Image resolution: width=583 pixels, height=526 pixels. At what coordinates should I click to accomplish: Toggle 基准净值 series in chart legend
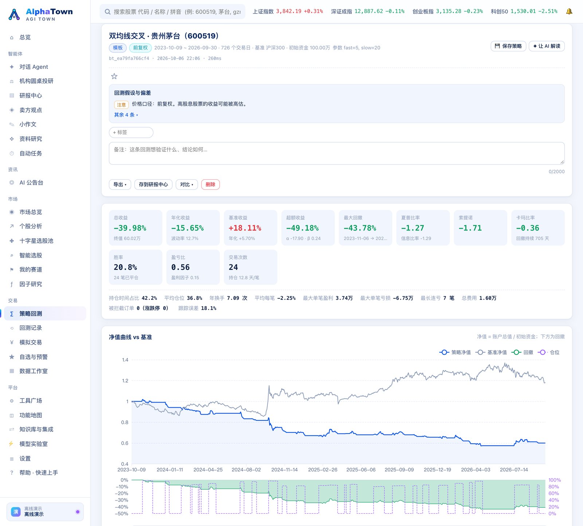pyautogui.click(x=491, y=352)
